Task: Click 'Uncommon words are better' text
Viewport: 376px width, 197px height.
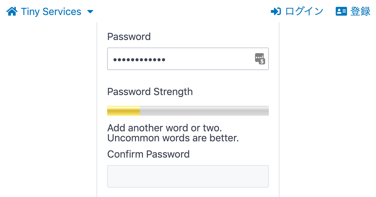Action: pos(173,138)
